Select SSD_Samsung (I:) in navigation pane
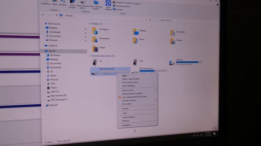Image resolution: width=261 pixels, height=146 pixels. (x=59, y=100)
